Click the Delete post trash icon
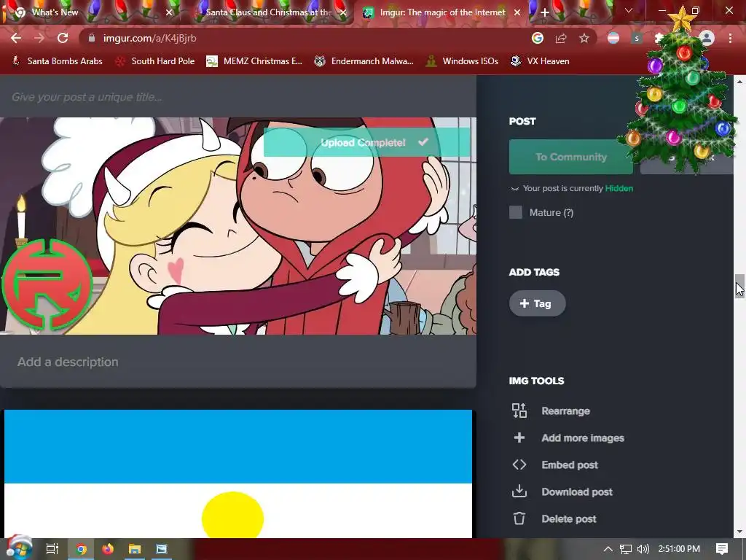Viewport: 746px width, 560px height. (519, 518)
